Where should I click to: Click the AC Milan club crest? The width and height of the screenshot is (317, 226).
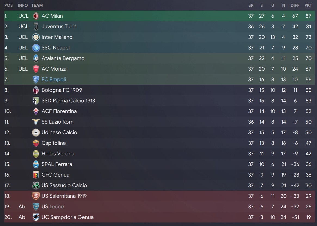(x=36, y=16)
